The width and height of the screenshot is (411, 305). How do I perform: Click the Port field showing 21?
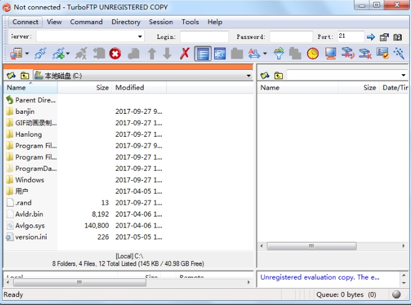click(350, 36)
